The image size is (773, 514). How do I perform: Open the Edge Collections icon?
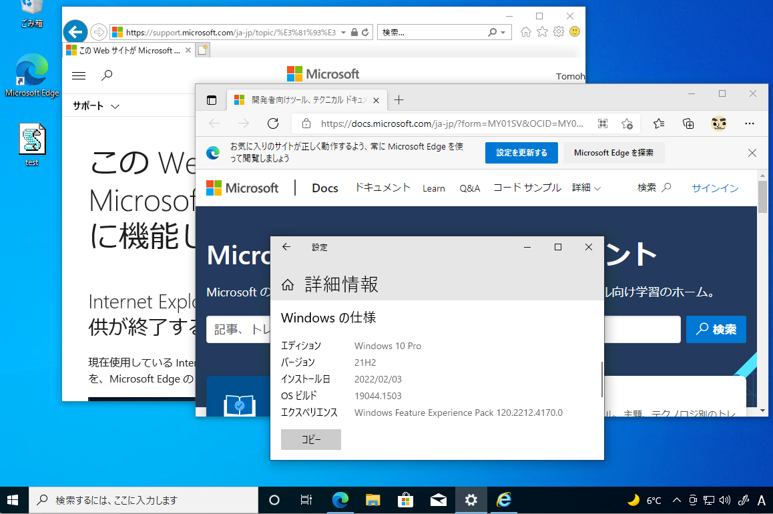(x=688, y=123)
